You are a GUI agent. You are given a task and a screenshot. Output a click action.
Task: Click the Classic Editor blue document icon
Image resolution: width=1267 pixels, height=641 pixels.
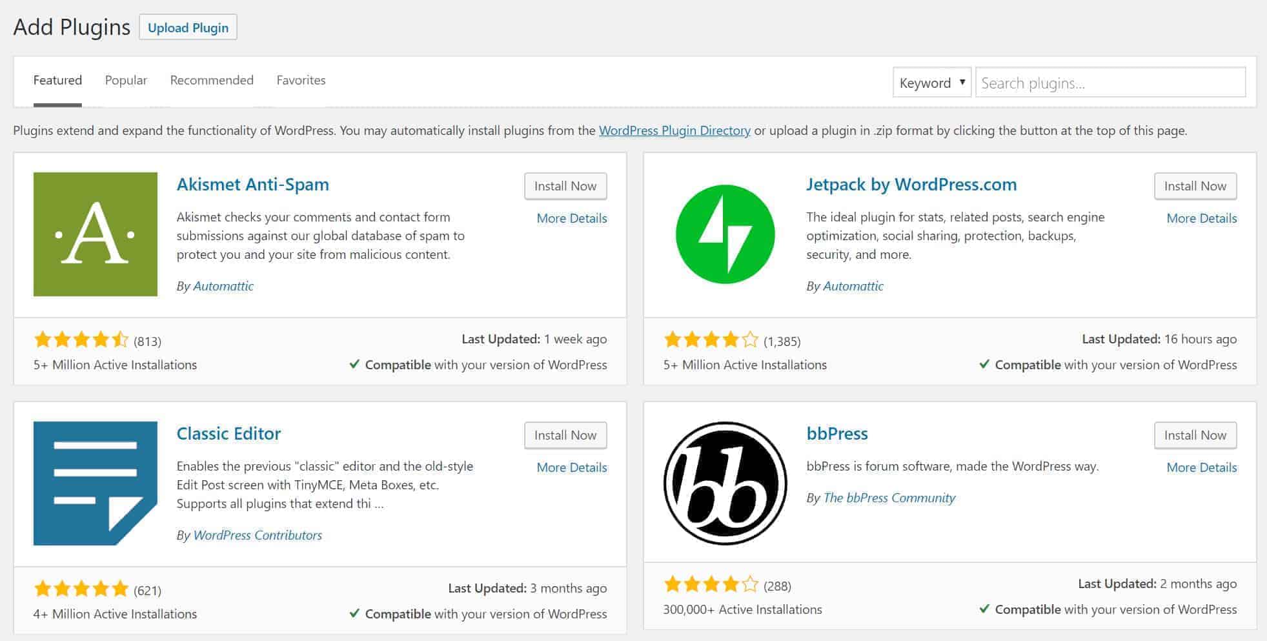pyautogui.click(x=96, y=483)
